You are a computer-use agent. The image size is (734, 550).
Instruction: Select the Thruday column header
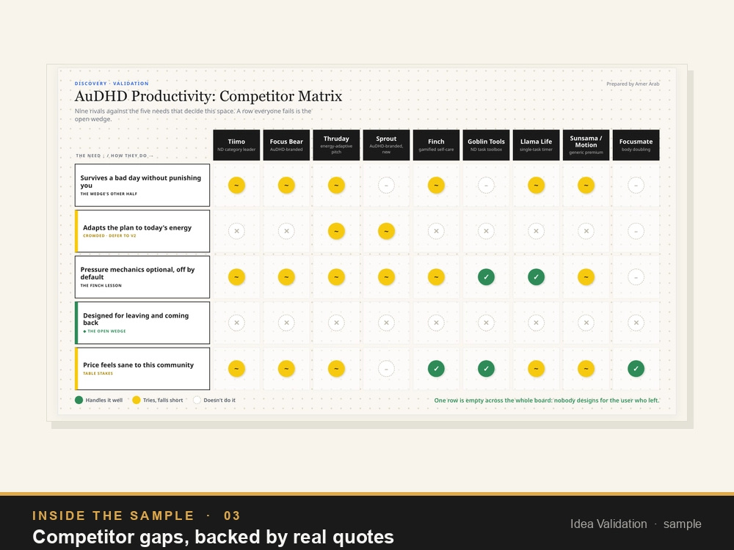click(x=336, y=145)
